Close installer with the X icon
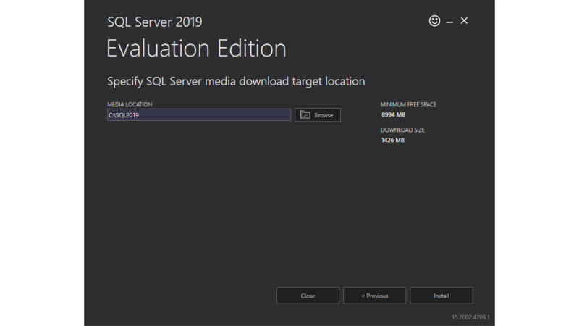 464,21
